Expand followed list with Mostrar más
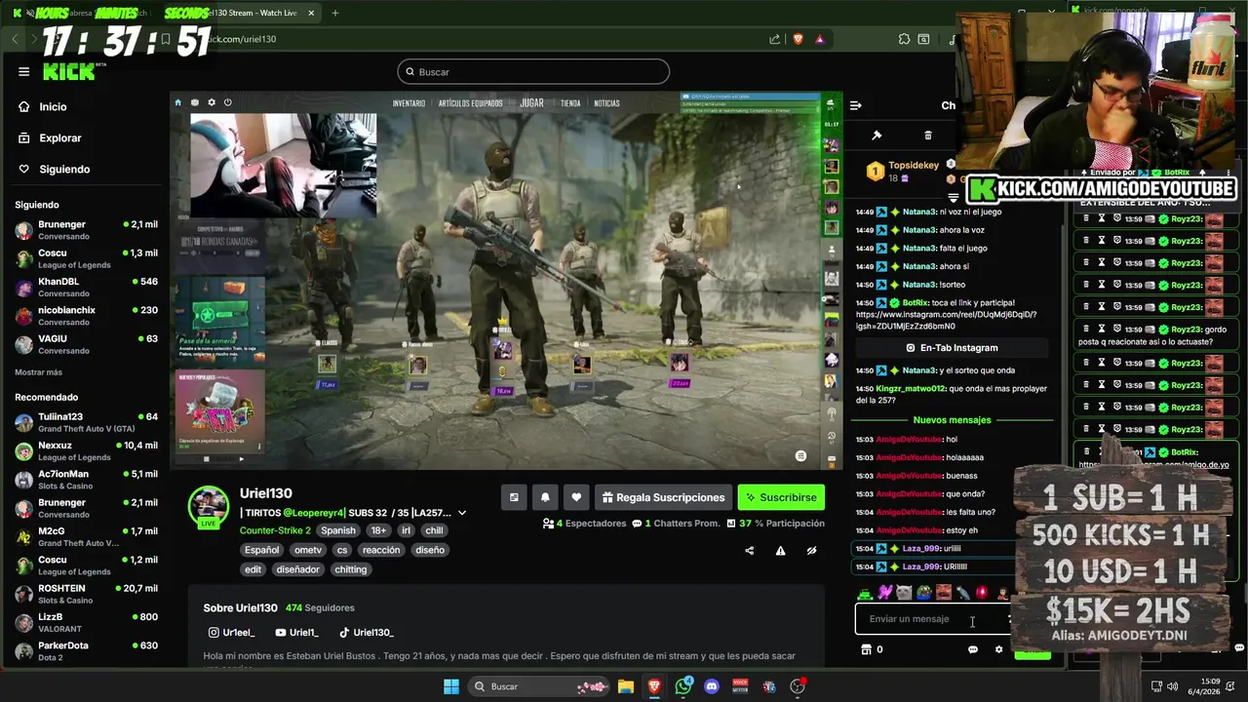Image resolution: width=1248 pixels, height=702 pixels. (x=38, y=372)
